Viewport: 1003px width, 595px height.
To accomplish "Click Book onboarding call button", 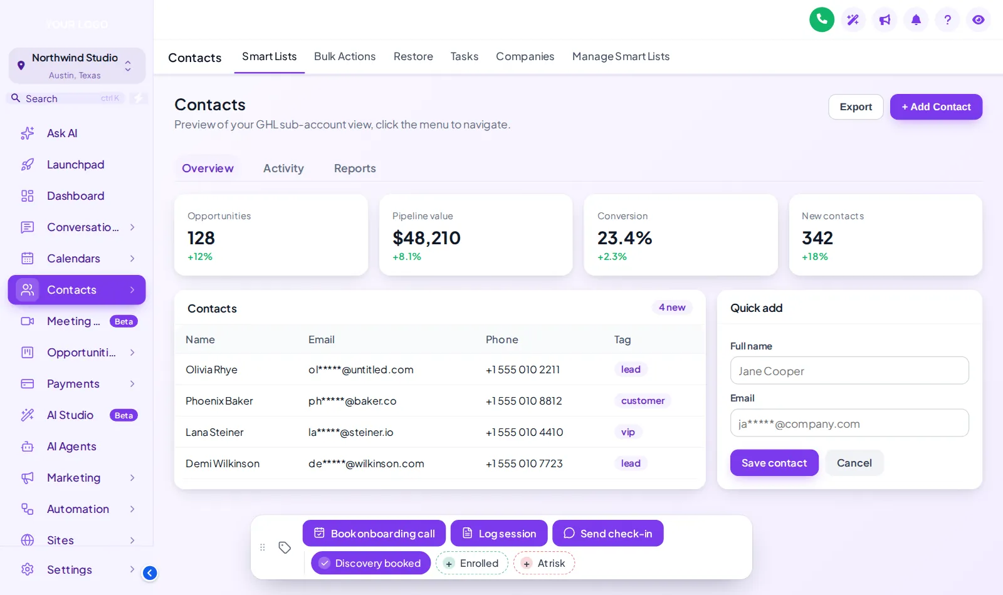I will point(374,534).
